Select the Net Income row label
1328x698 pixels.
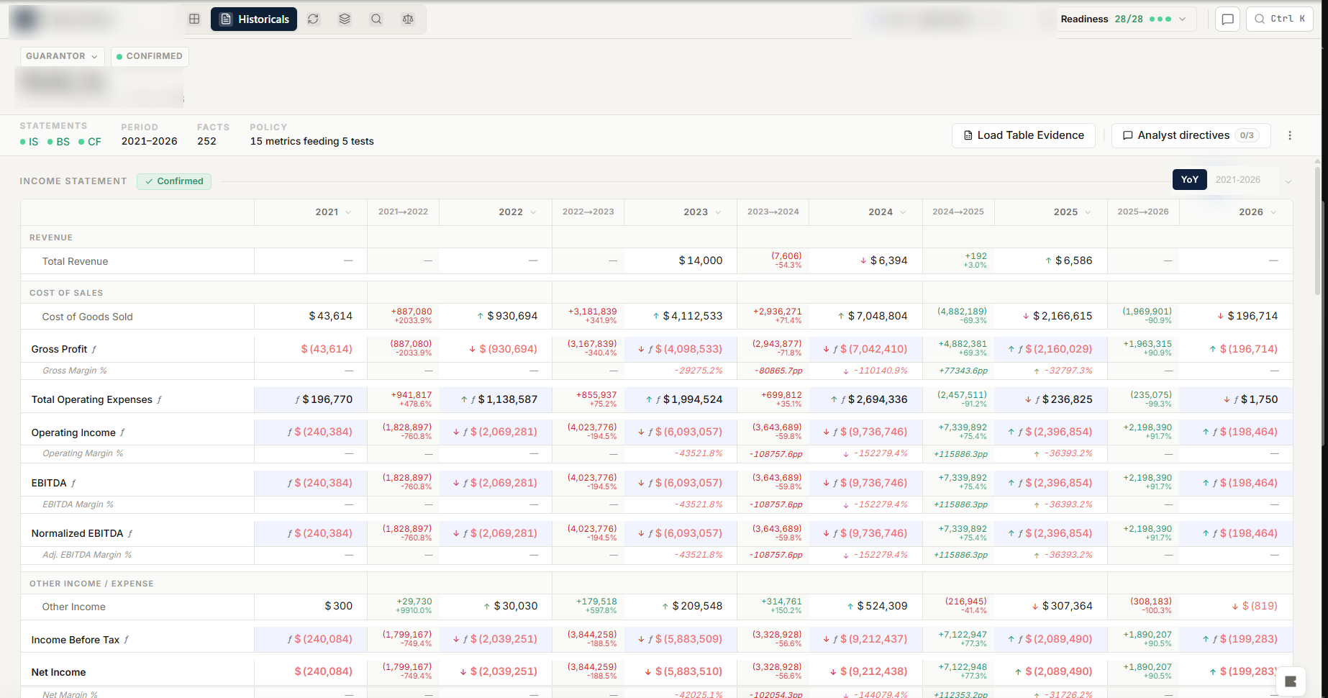point(58,672)
